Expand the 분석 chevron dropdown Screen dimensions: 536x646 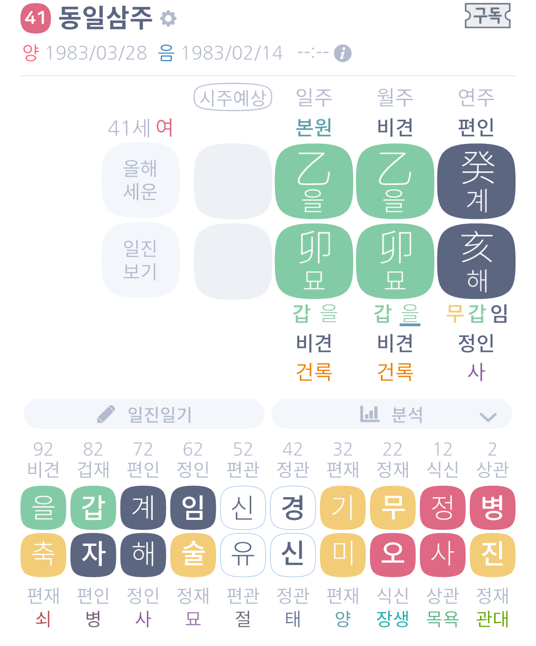point(488,416)
